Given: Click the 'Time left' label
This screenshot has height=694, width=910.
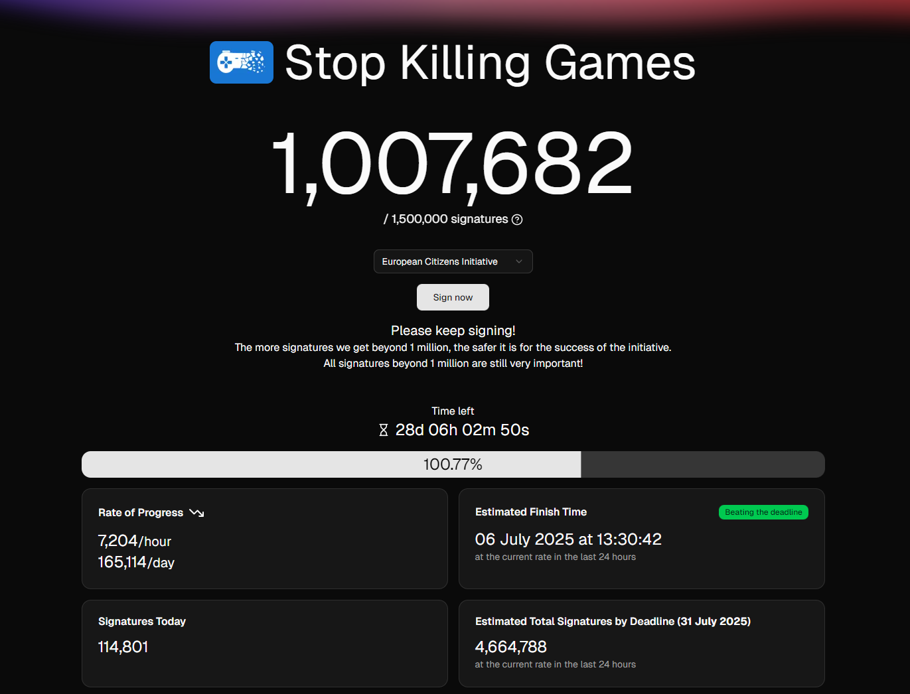Looking at the screenshot, I should 453,411.
